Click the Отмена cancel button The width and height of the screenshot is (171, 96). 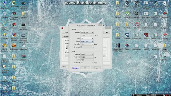pyautogui.click(x=96, y=68)
